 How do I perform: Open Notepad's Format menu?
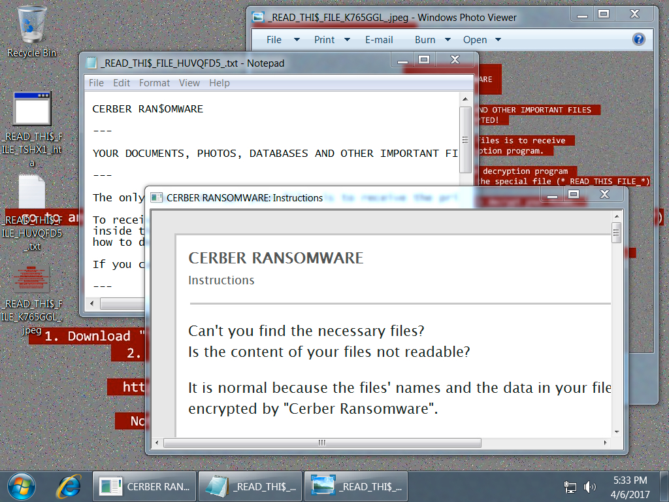(154, 83)
